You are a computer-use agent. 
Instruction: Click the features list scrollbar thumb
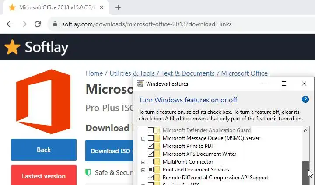tap(305, 173)
